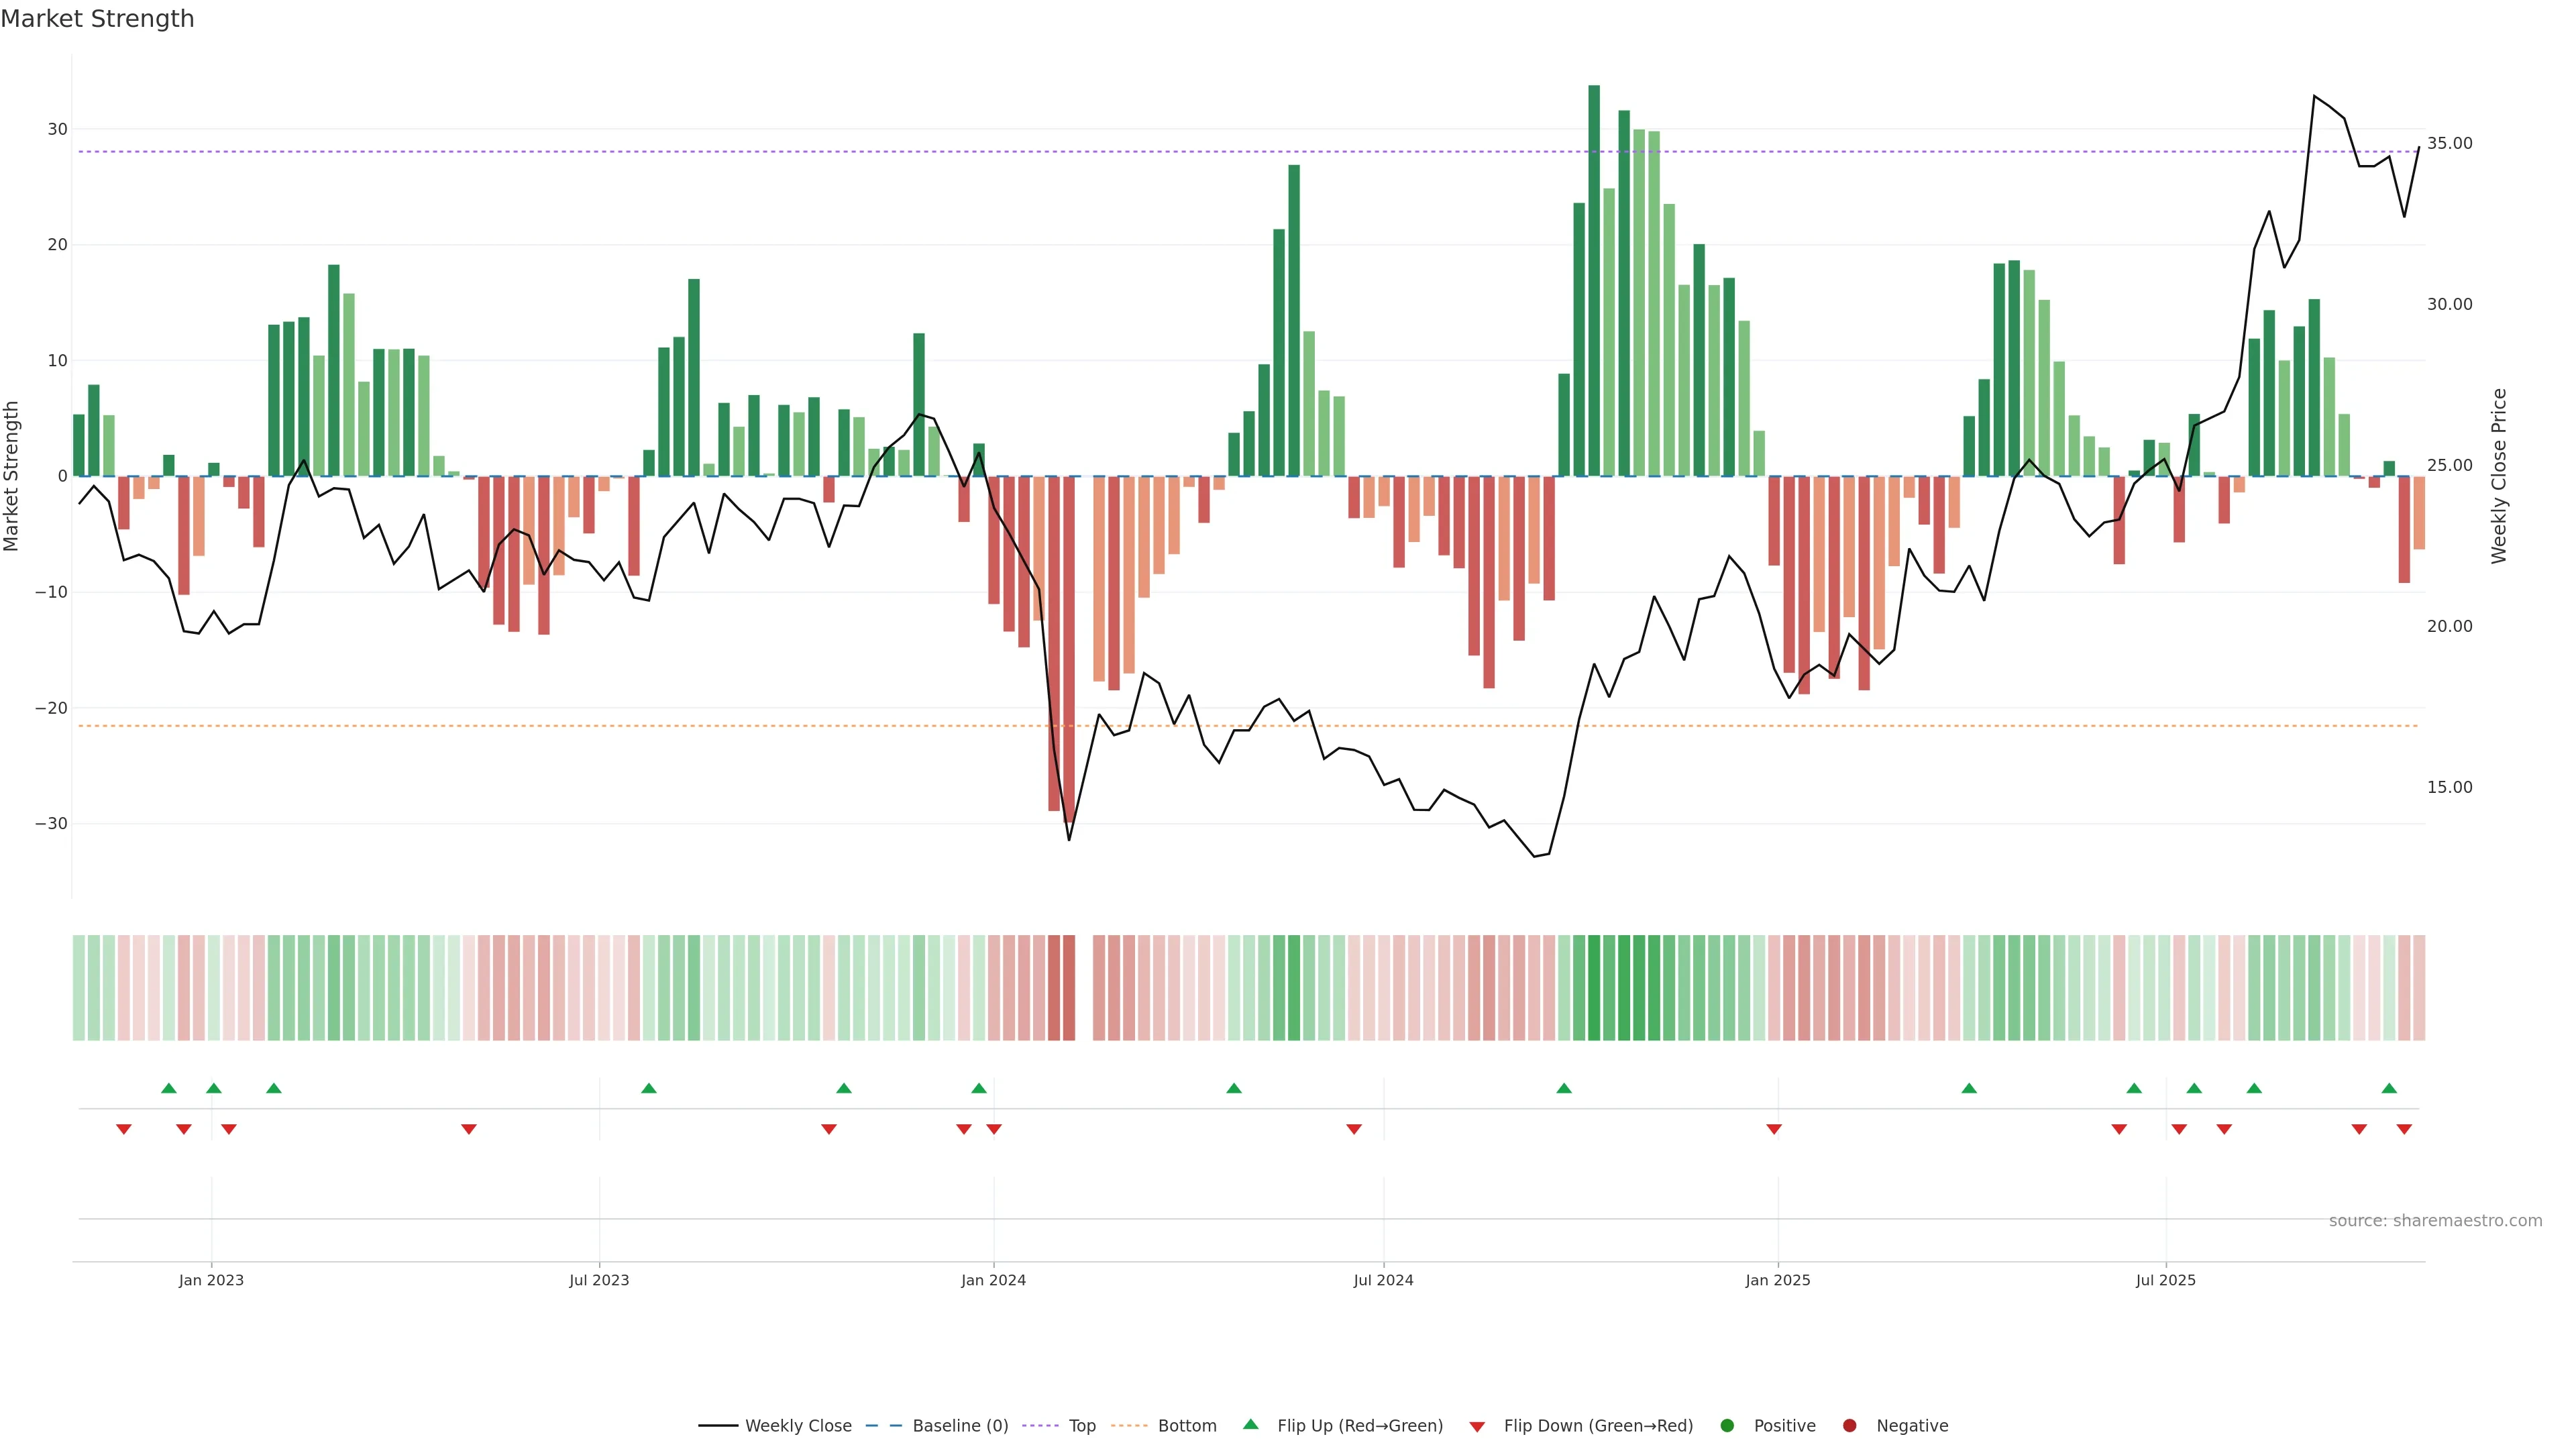Click the last red flip-down triangle marker
2576x1449 pixels.
coord(2404,1129)
